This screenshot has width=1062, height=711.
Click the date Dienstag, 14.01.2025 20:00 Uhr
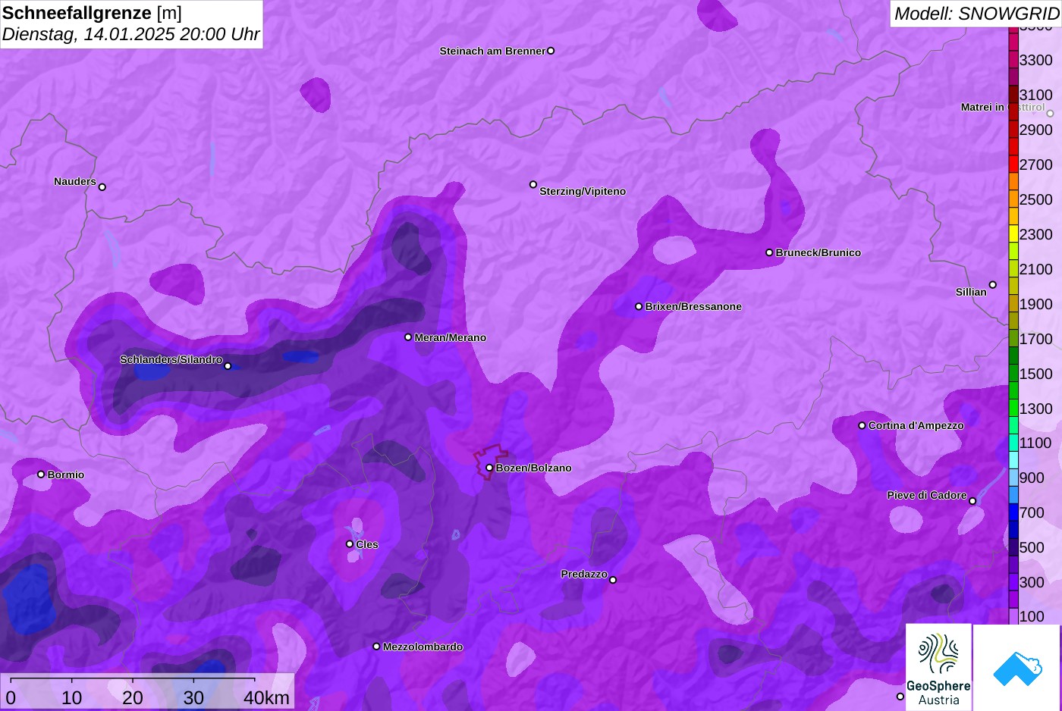point(130,34)
